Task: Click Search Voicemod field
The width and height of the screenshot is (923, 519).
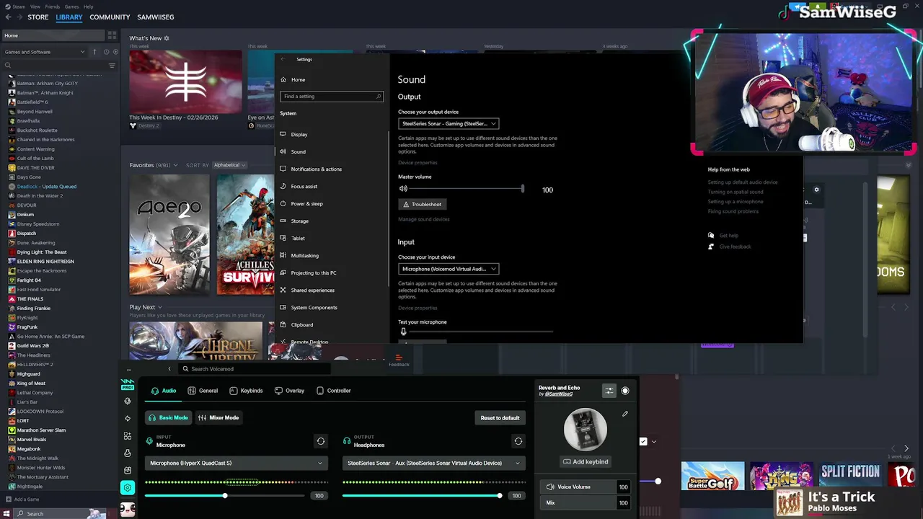Action: pyautogui.click(x=255, y=369)
